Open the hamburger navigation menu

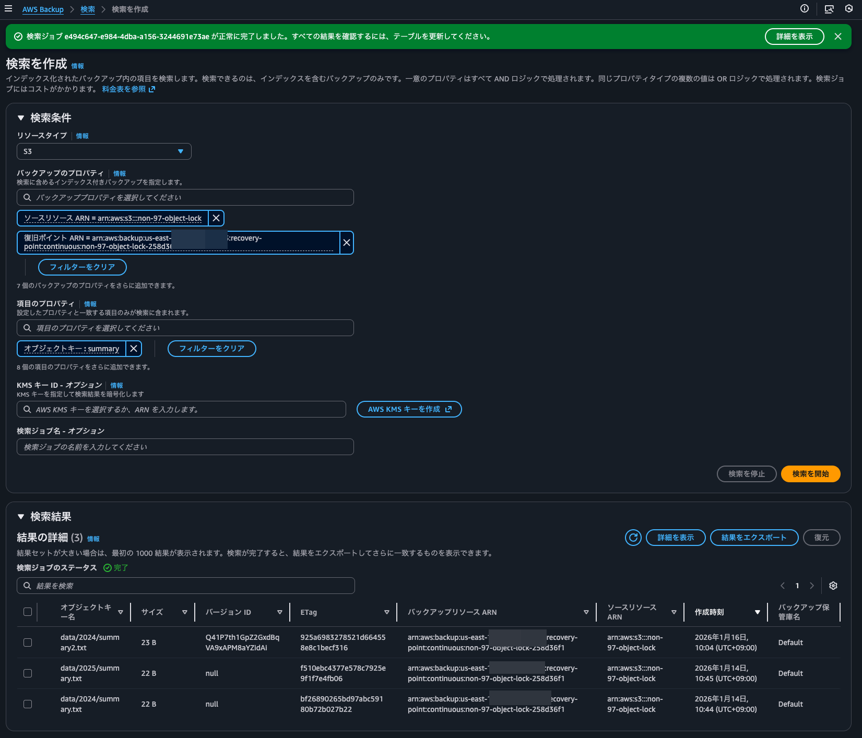coord(8,9)
